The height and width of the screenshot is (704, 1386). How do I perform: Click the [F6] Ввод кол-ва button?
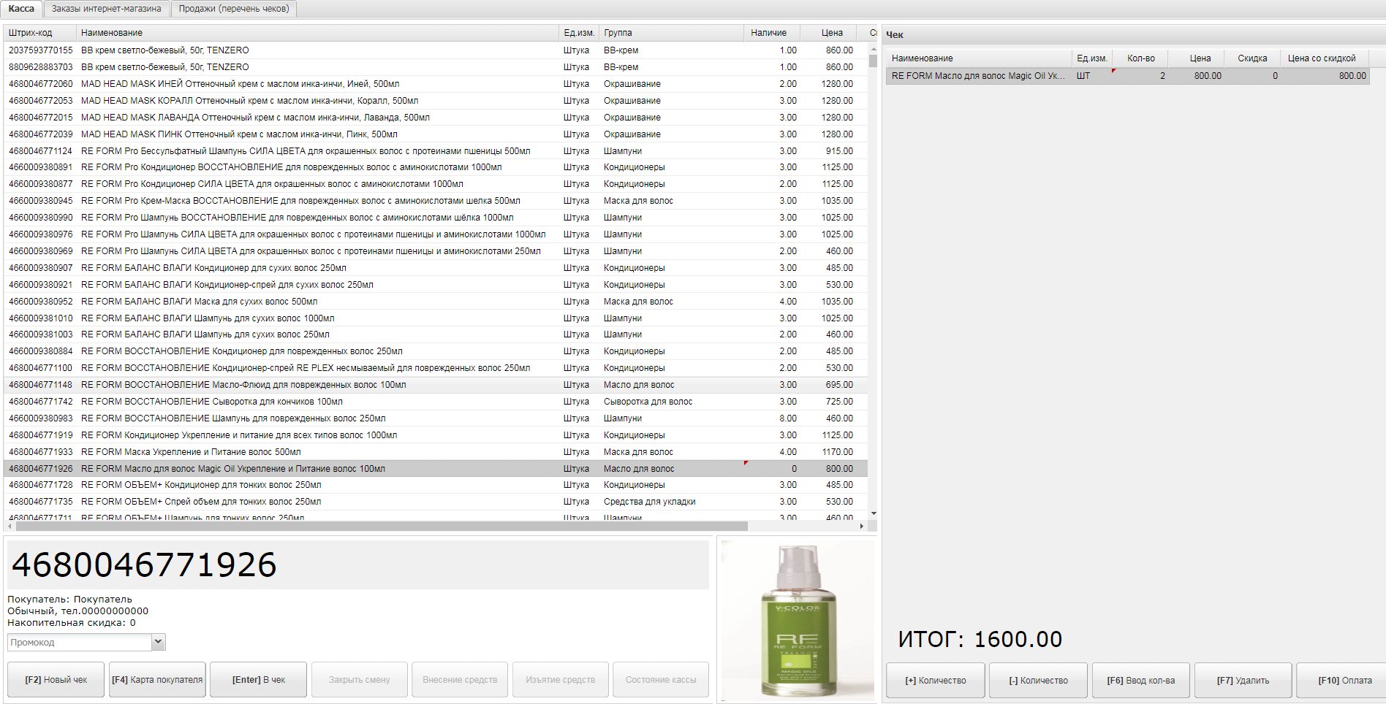(x=1141, y=681)
